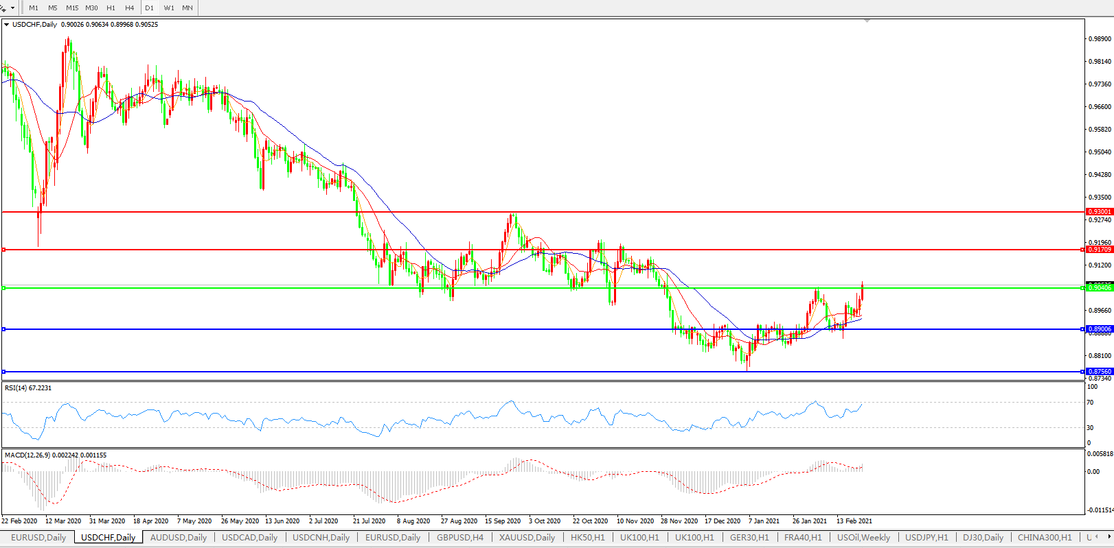Switch to the XAUUSD,Daily chart tab

coord(527,538)
